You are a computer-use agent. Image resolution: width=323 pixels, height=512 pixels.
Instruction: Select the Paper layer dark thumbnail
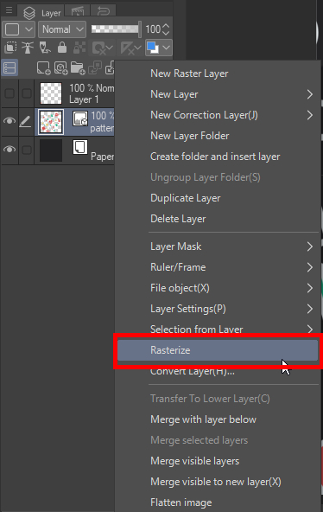pos(50,150)
